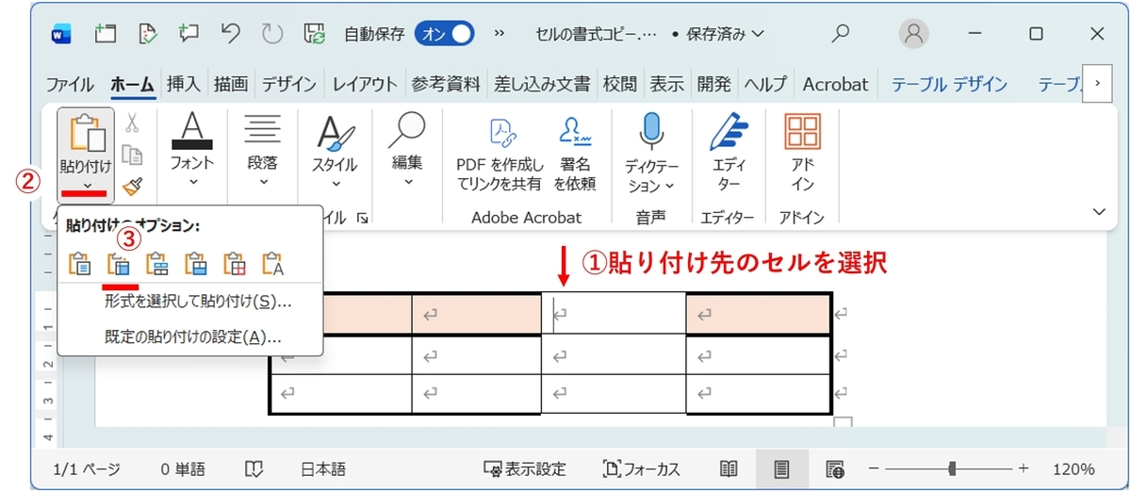Expand the 編集 group dropdown
1131x492 pixels.
pos(408,181)
